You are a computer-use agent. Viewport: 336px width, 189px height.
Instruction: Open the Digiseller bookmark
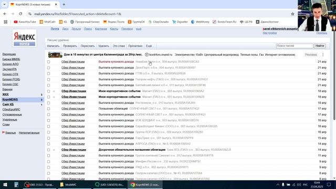click(180, 22)
